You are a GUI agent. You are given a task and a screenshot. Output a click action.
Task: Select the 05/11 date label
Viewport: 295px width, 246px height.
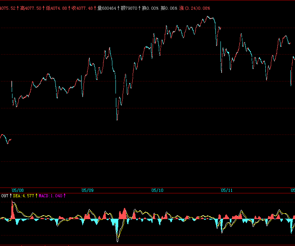227,190
